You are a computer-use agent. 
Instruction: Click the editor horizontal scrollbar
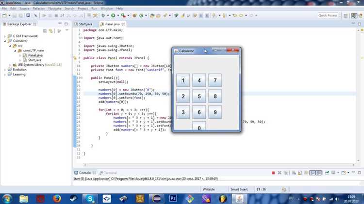click(219, 165)
